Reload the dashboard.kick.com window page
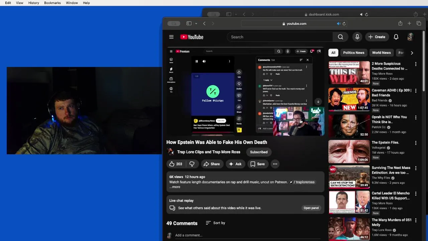Viewport: 428px width, 241px height. tap(366, 14)
